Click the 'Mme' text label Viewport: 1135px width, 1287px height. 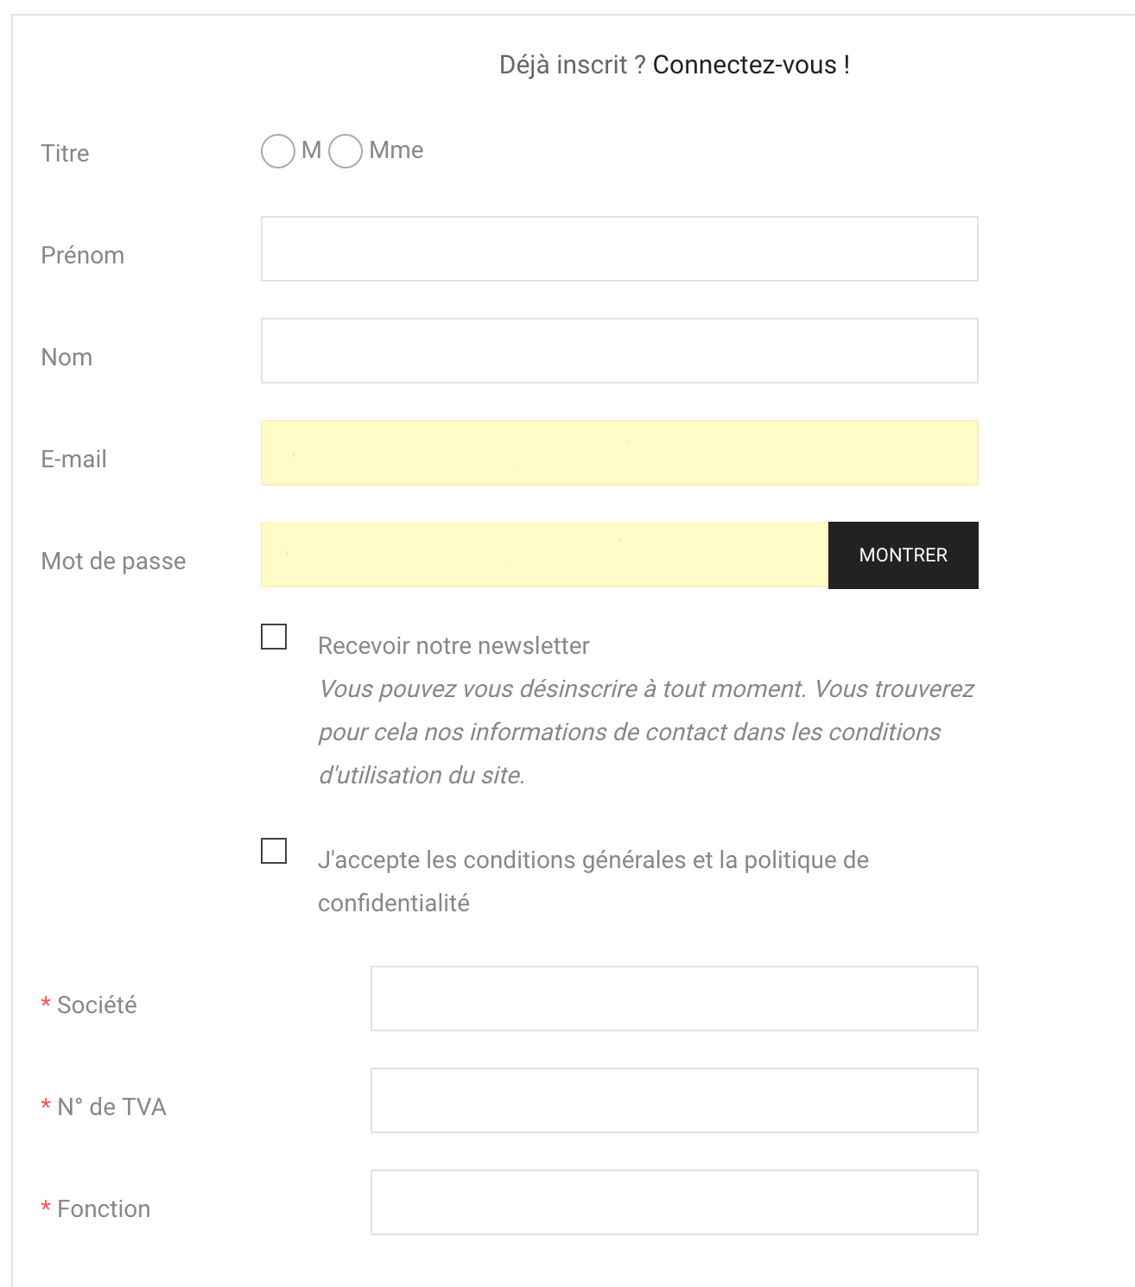click(x=396, y=150)
